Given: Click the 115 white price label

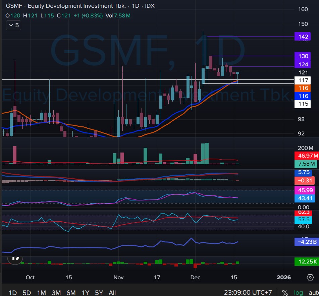Looking at the screenshot, I should point(303,104).
